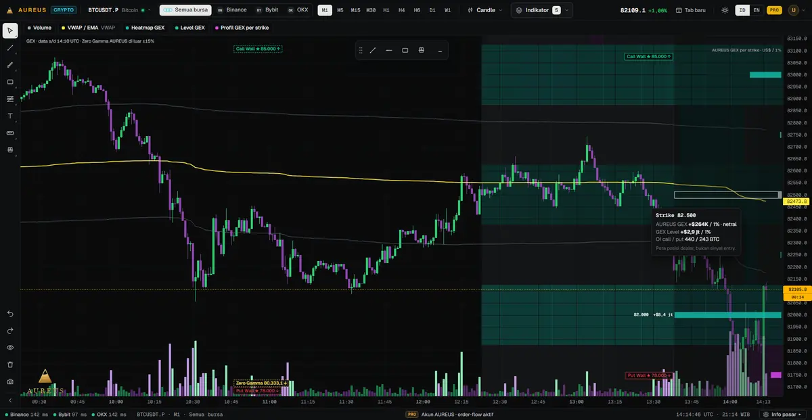Open the CRYPTO market selector
Screen dimensions: 812x420
pyautogui.click(x=64, y=10)
